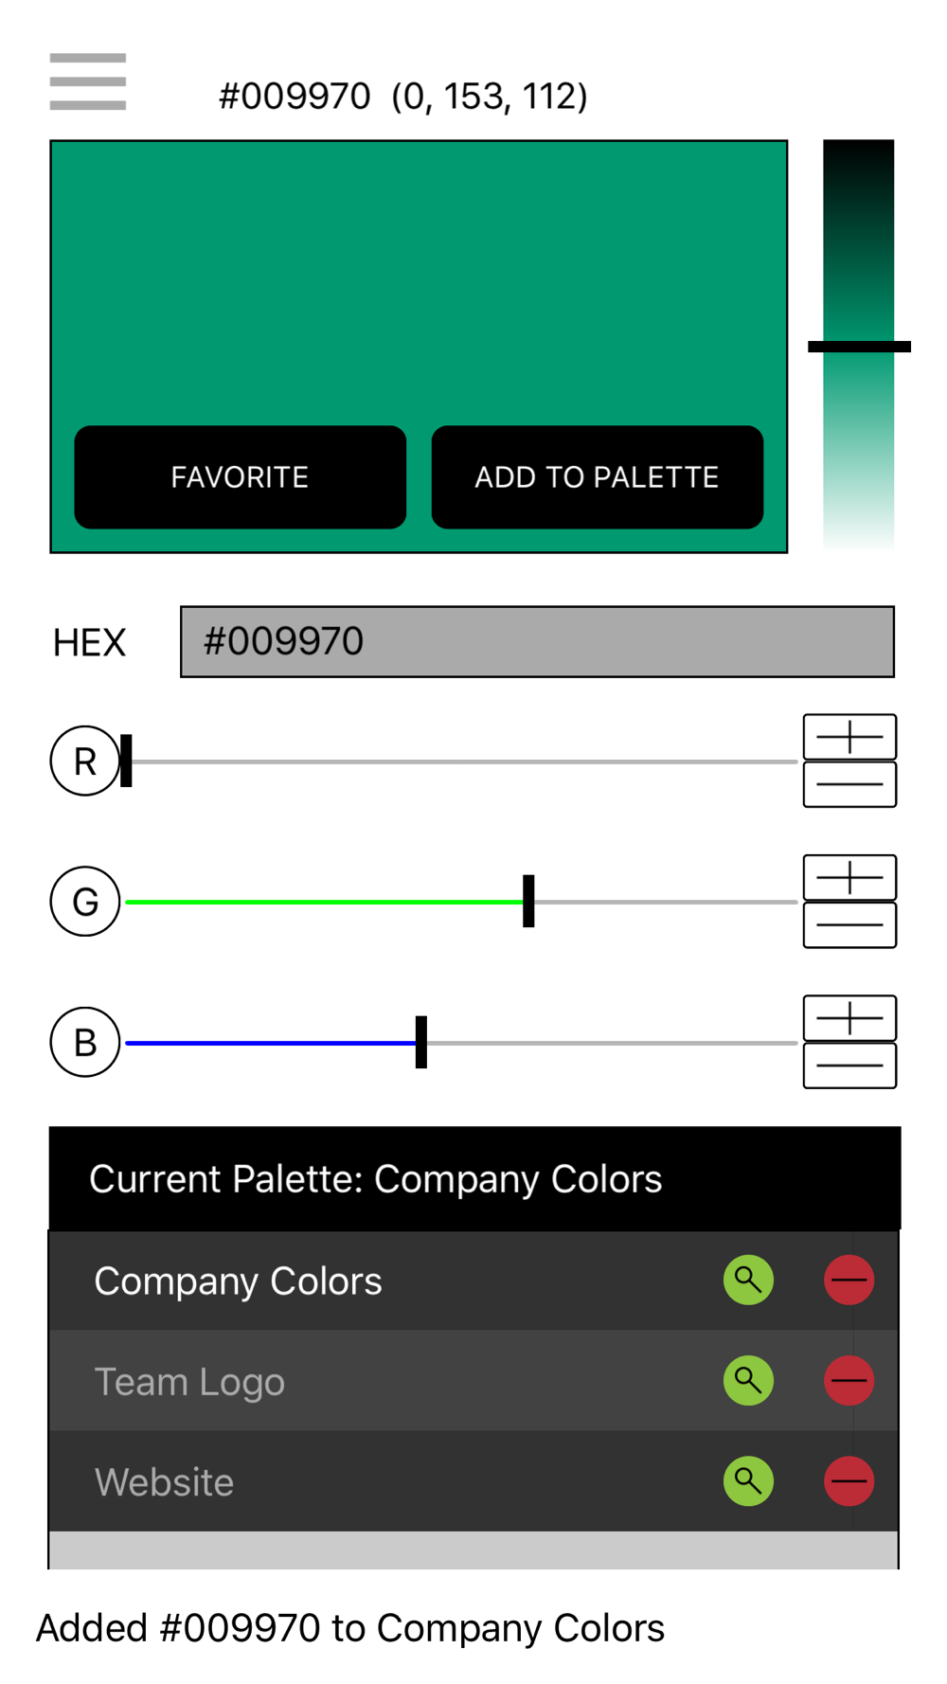View colors in Company Colors palette
Screen dimensions: 947x1684
click(x=748, y=1281)
